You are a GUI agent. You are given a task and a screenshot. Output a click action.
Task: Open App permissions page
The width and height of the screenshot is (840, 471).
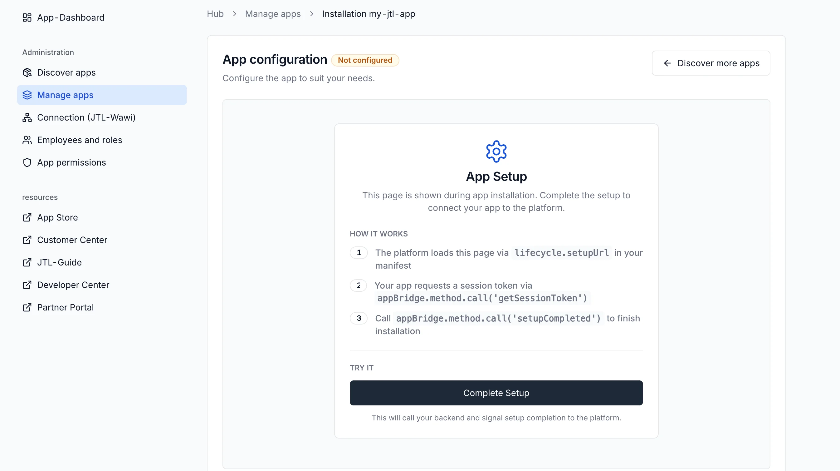pyautogui.click(x=102, y=162)
